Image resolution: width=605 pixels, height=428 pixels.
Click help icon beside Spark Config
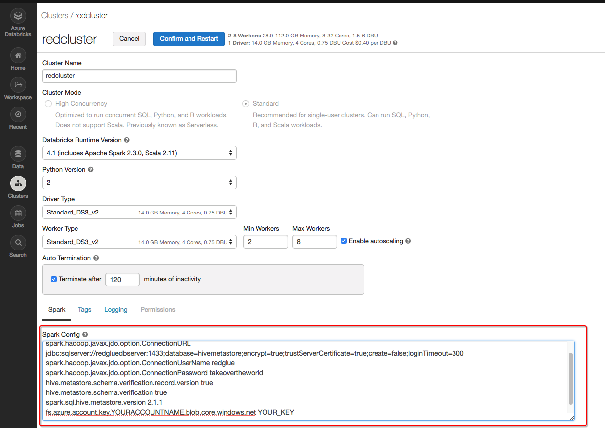[85, 335]
